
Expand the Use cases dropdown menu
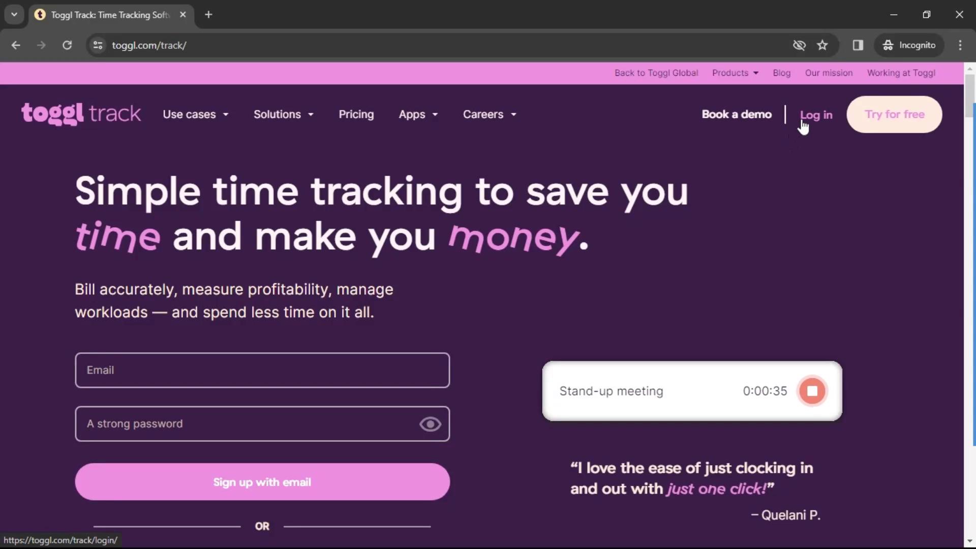[x=194, y=114]
